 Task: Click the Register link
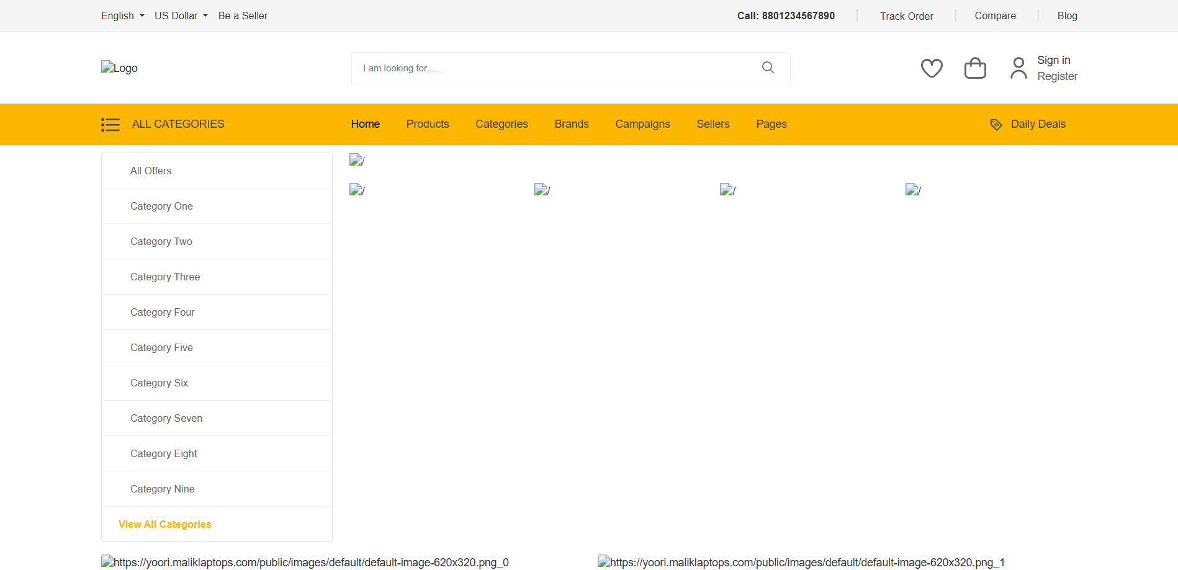click(1057, 76)
